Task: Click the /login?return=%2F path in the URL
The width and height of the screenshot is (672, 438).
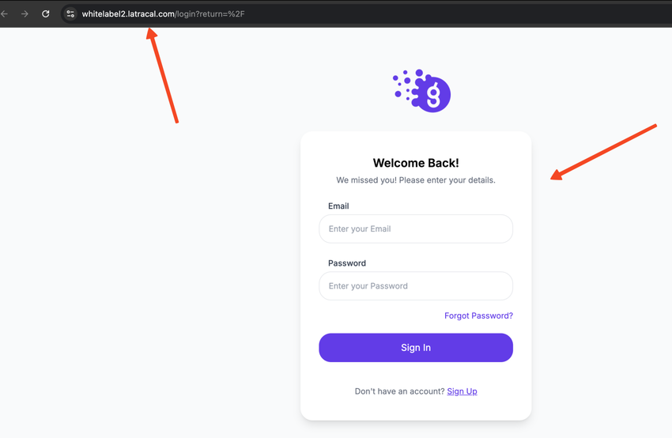Action: coord(210,13)
